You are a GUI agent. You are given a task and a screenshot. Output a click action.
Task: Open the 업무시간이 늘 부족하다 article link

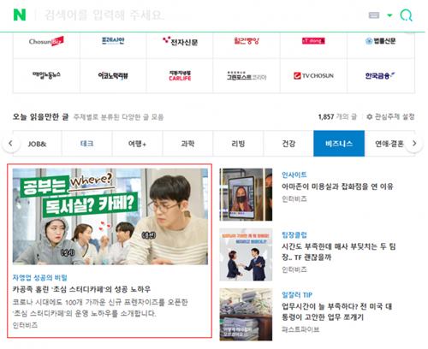(x=336, y=311)
